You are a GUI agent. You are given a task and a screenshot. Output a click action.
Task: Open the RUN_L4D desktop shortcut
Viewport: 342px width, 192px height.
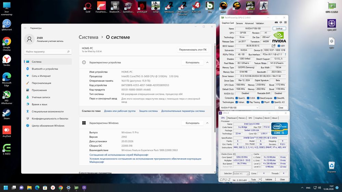click(x=196, y=7)
